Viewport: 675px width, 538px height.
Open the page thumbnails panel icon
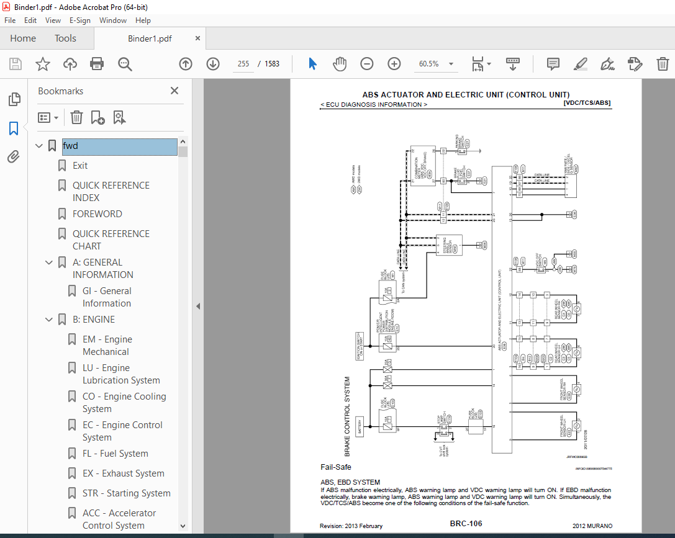pyautogui.click(x=14, y=99)
